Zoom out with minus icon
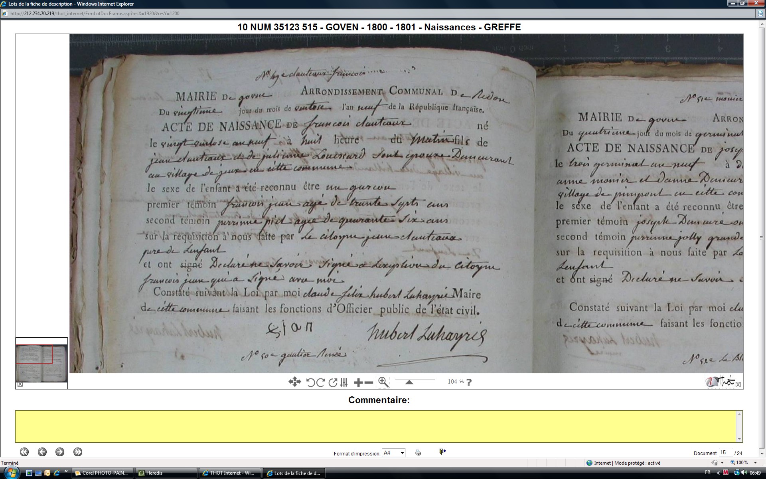Screen dimensions: 766x479 point(369,382)
